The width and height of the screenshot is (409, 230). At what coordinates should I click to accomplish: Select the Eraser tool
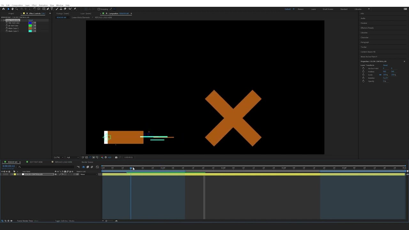coord(65,9)
